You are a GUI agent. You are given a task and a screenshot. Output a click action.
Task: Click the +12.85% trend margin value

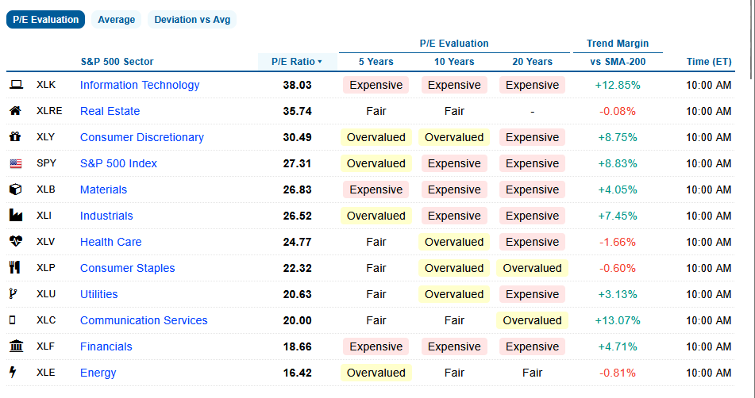(618, 85)
